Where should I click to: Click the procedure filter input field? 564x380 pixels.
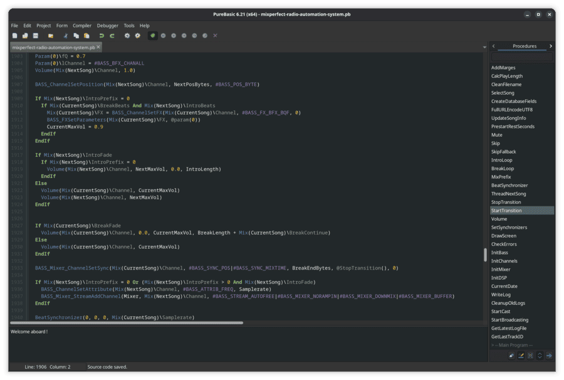(521, 57)
